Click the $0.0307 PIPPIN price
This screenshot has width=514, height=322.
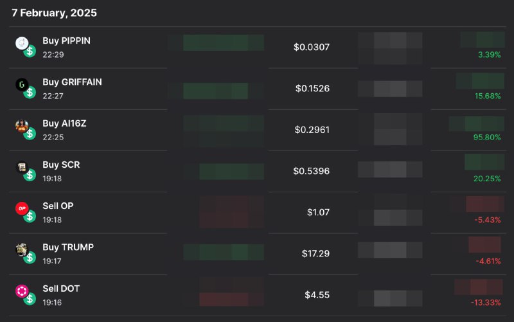(312, 47)
